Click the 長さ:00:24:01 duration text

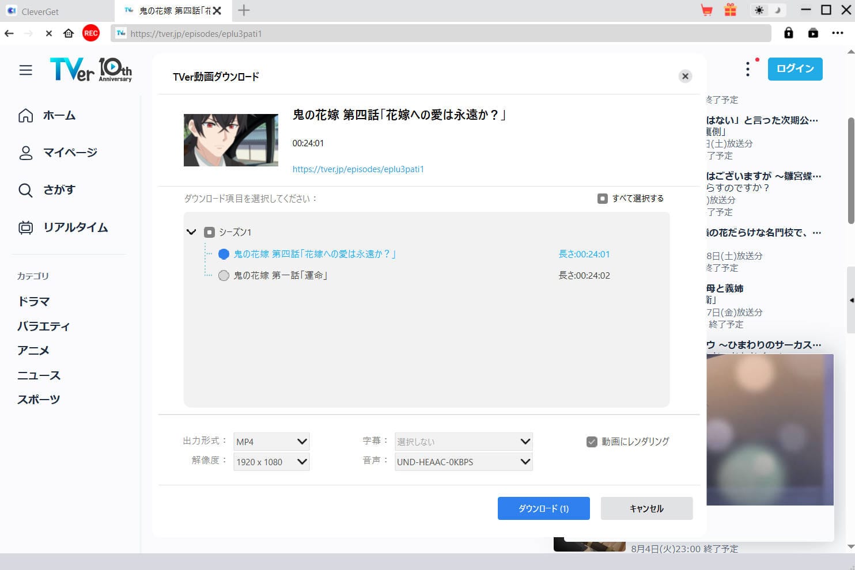[584, 254]
